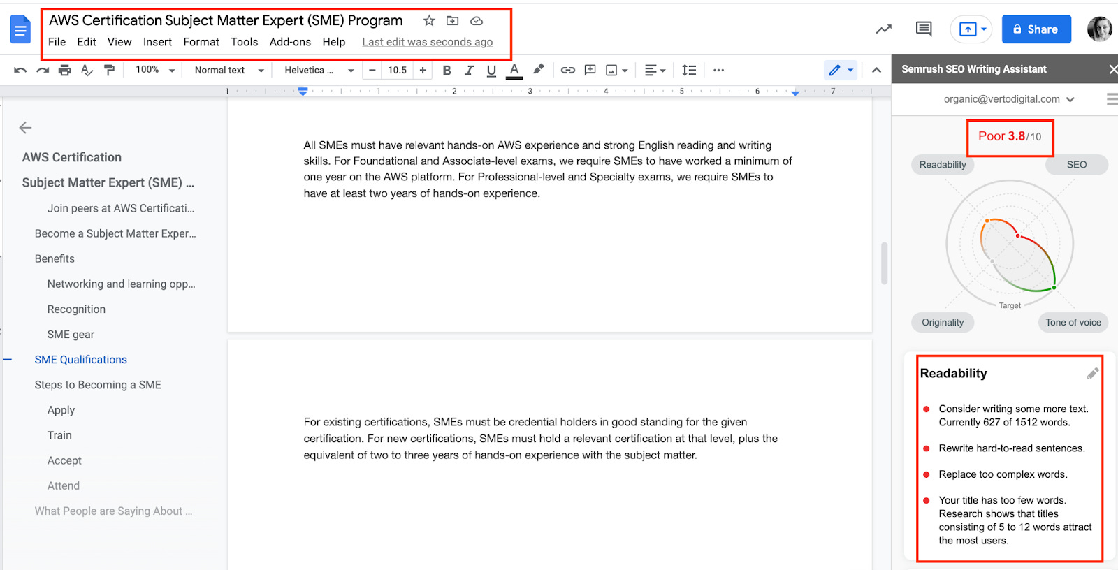
Task: Open the zoom level dropdown
Action: coord(155,70)
